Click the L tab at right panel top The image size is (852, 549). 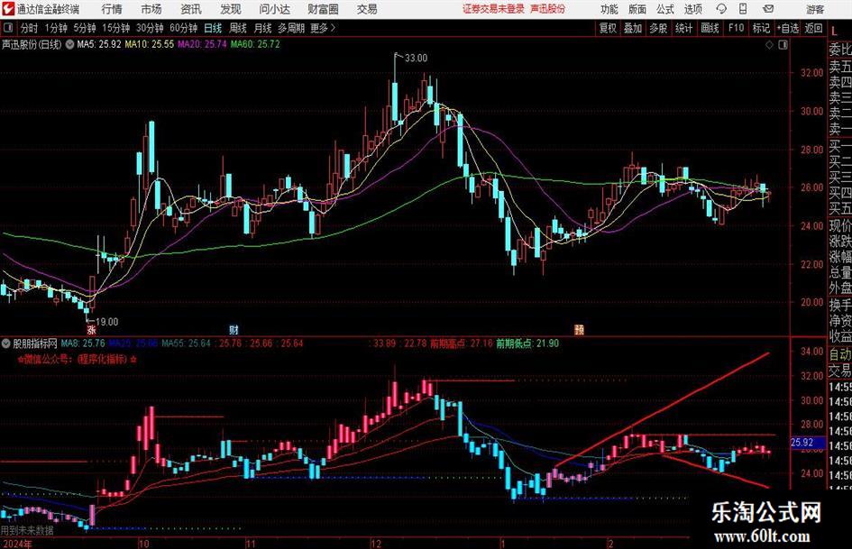click(834, 32)
